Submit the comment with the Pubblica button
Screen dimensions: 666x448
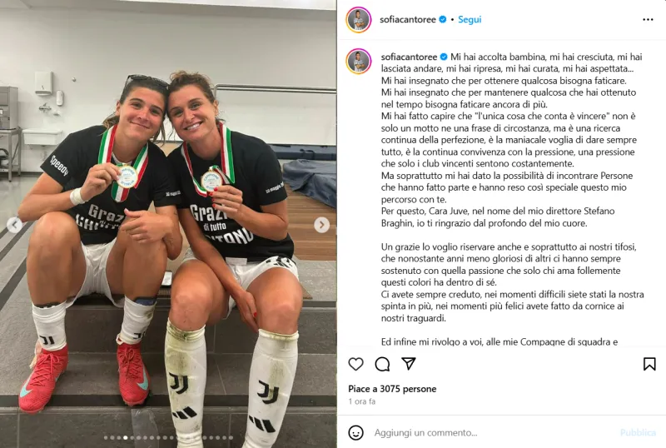638,433
